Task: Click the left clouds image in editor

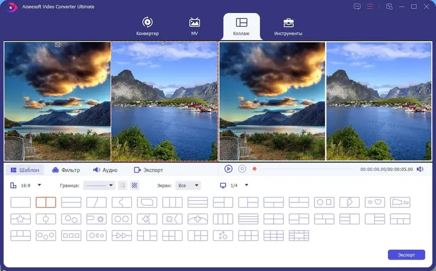Action: (58, 101)
